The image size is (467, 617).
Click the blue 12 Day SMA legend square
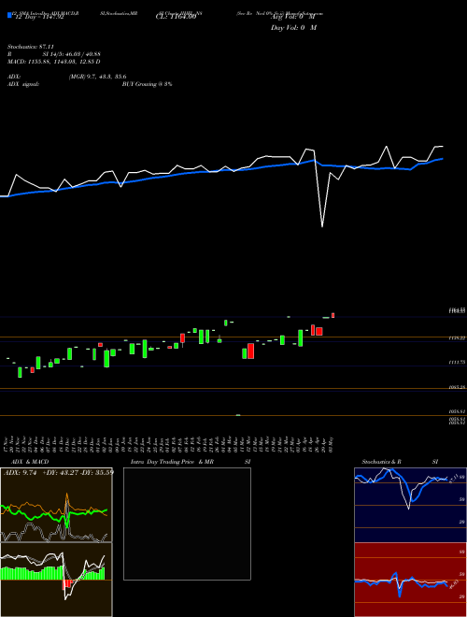[x=9, y=16]
